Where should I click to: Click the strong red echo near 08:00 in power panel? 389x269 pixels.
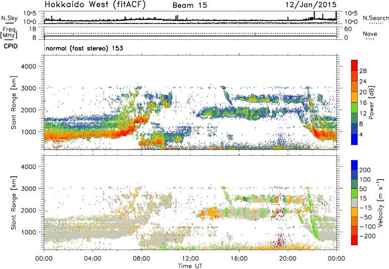point(140,120)
